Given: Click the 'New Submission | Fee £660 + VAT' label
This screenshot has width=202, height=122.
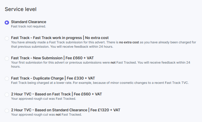Looking at the screenshot, I should [x=52, y=58].
